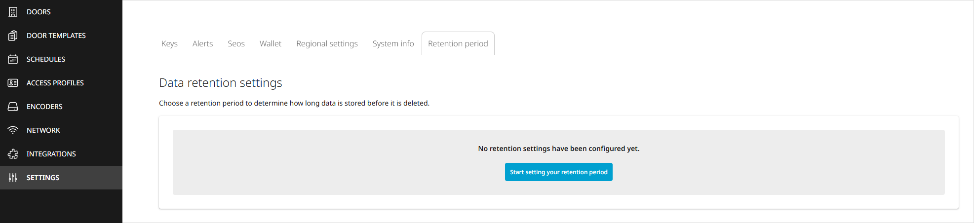Select the Retention period tab
The height and width of the screenshot is (223, 974).
coord(458,44)
